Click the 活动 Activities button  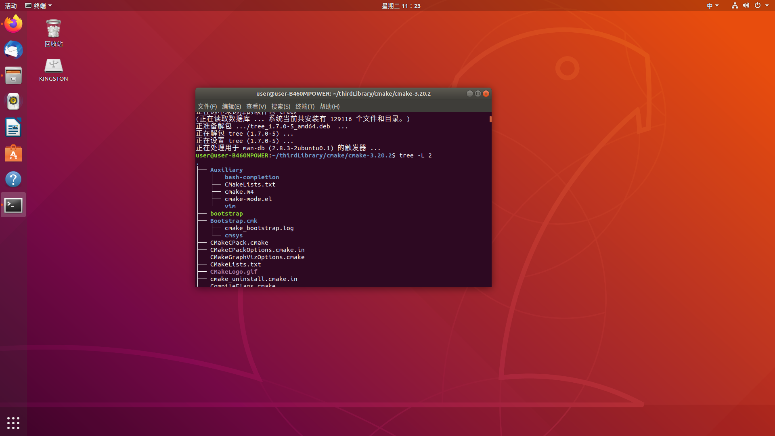[11, 6]
